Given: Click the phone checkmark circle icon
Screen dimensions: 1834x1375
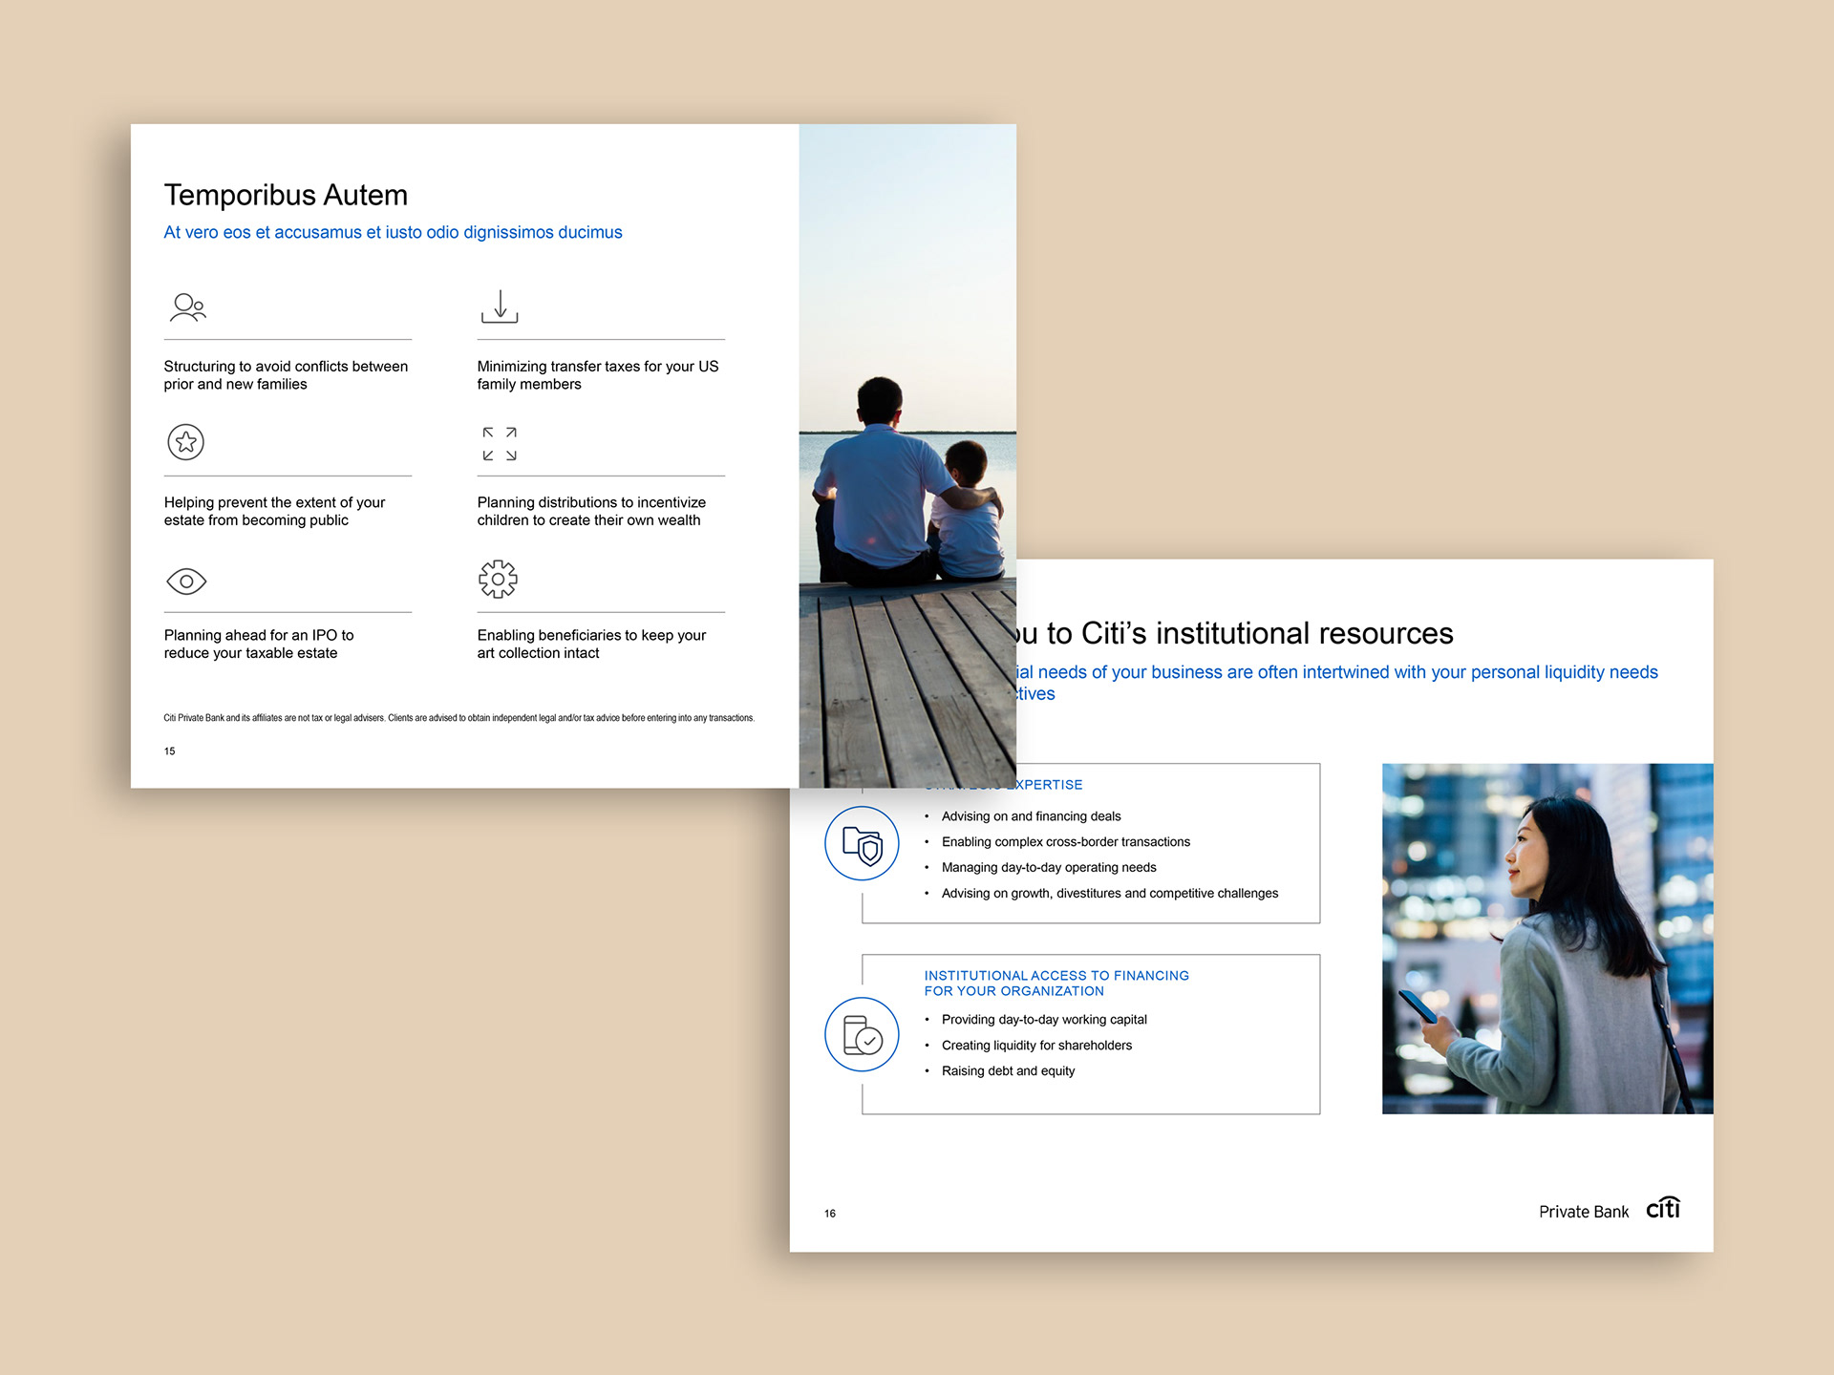Looking at the screenshot, I should (x=862, y=1035).
